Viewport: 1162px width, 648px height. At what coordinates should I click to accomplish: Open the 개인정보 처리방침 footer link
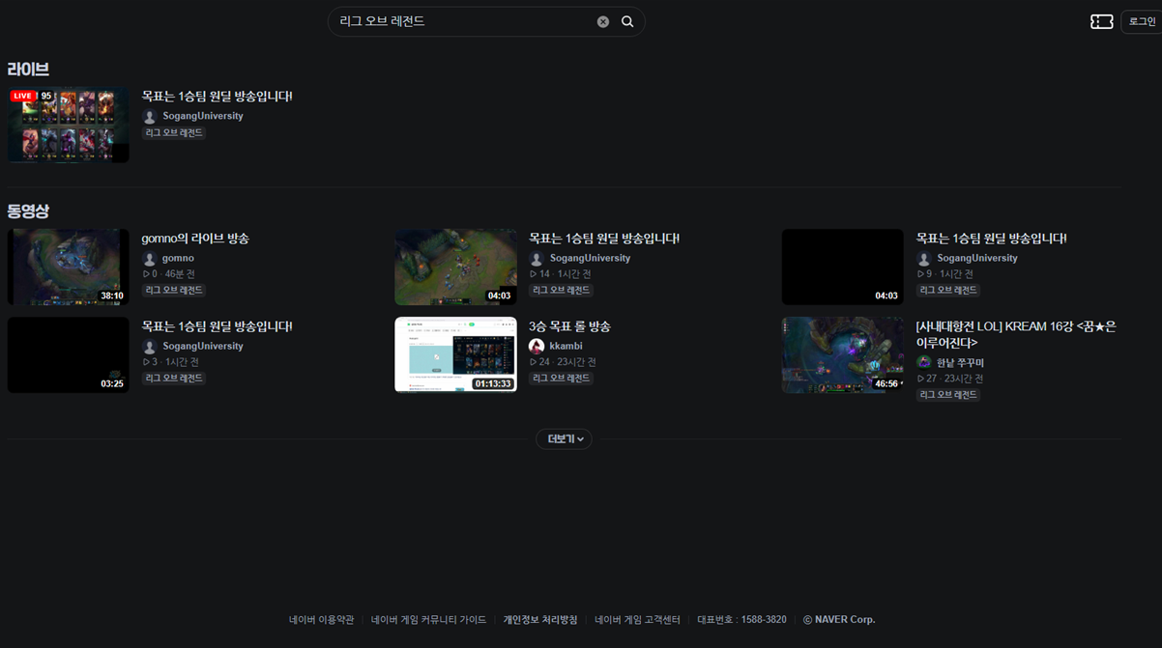point(539,620)
